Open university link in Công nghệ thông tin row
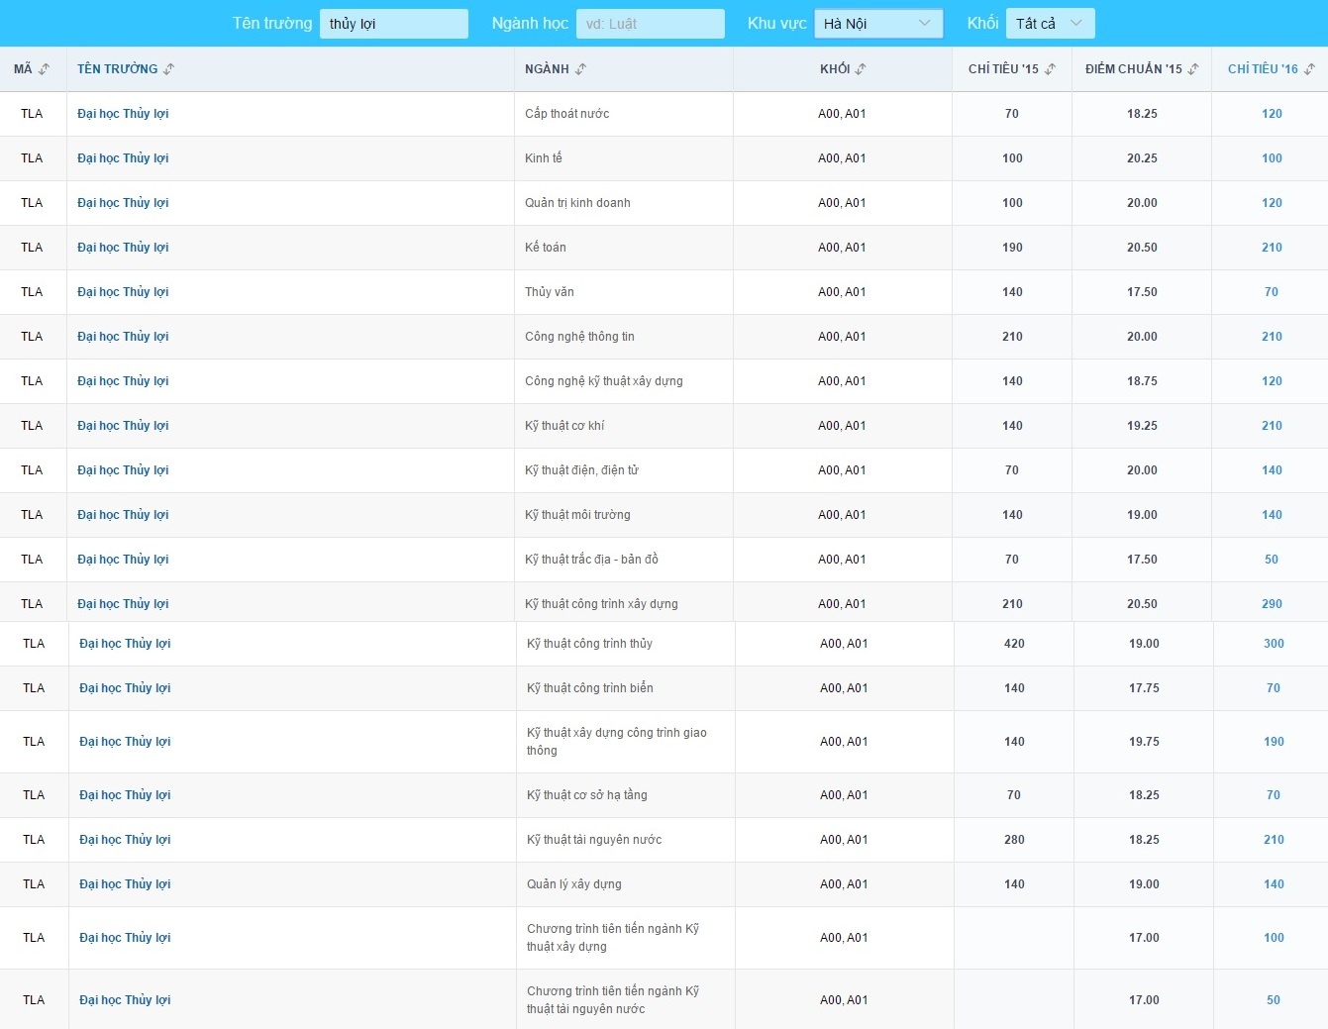The width and height of the screenshot is (1328, 1029). pos(123,337)
